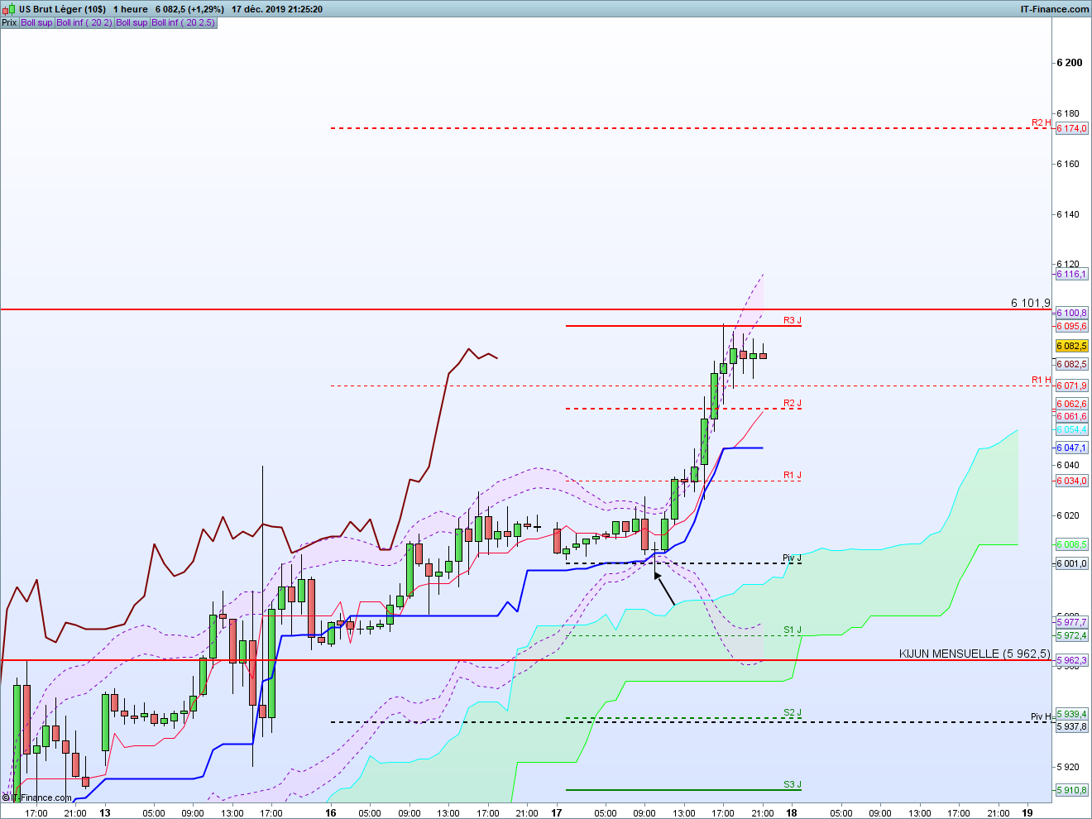This screenshot has height=819, width=1092.
Task: Select the Boll inf ( 20 2) tab
Action: coord(84,22)
